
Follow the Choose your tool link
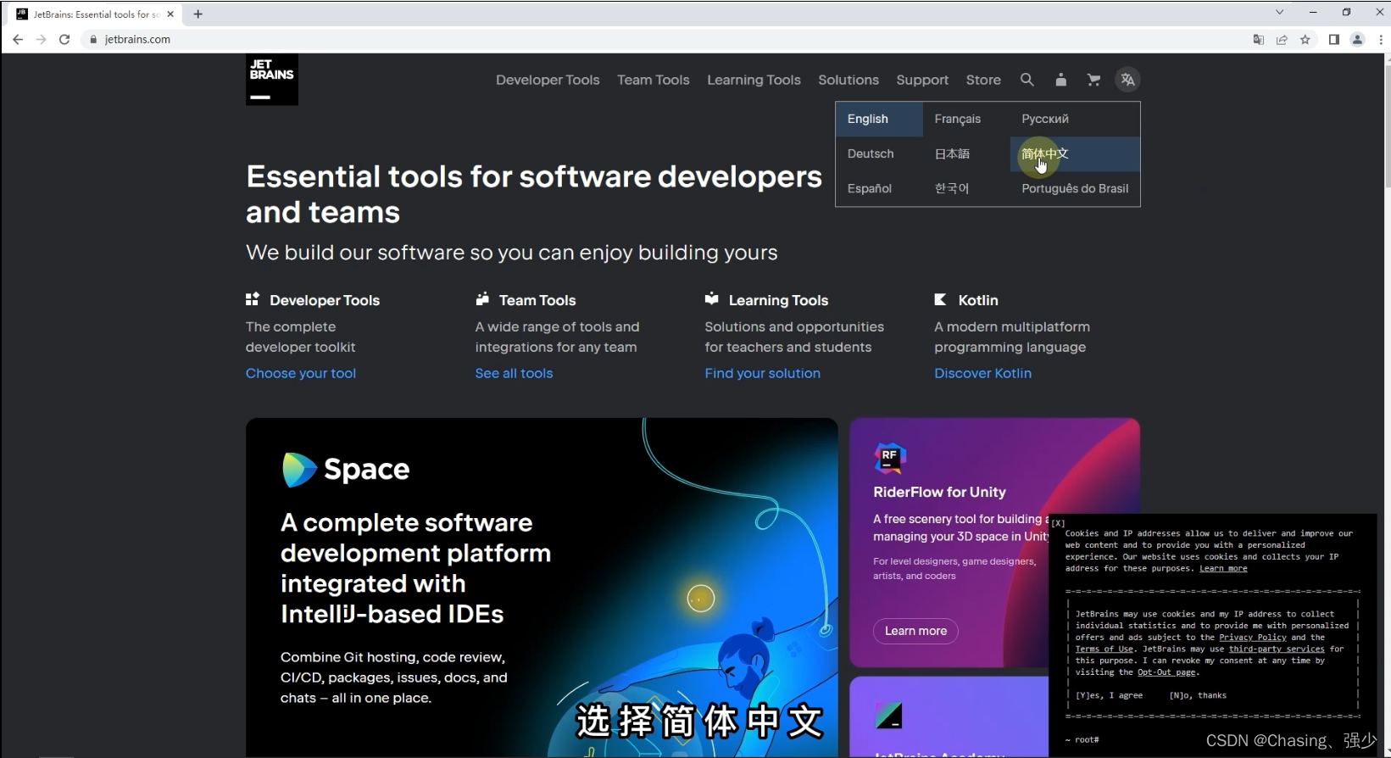pyautogui.click(x=301, y=373)
